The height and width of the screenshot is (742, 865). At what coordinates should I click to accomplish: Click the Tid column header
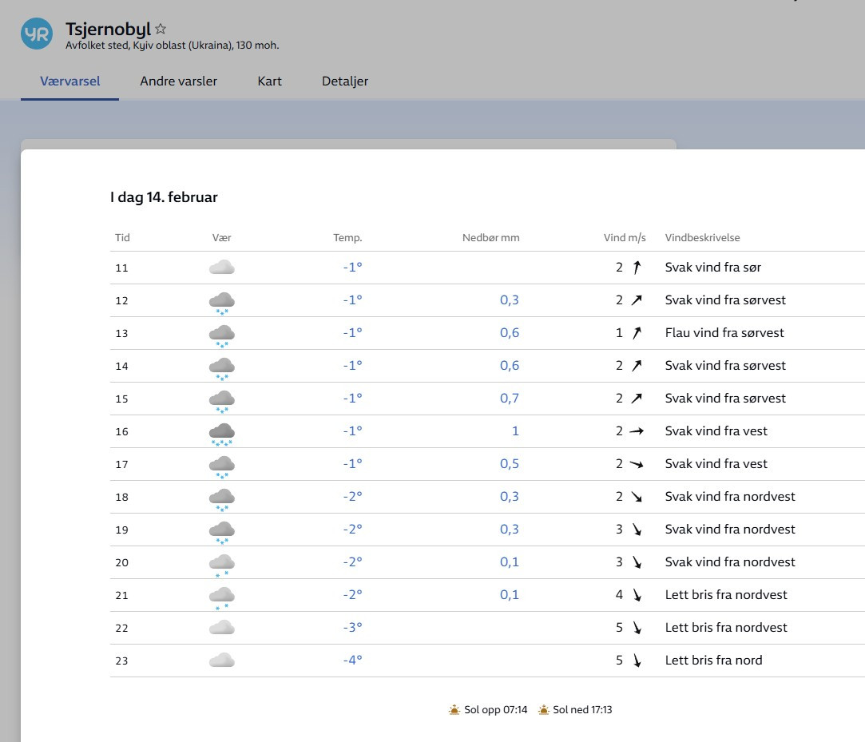(122, 238)
